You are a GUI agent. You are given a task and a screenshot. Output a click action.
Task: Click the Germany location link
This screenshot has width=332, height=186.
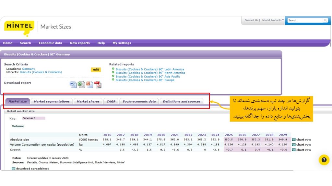click(x=29, y=69)
